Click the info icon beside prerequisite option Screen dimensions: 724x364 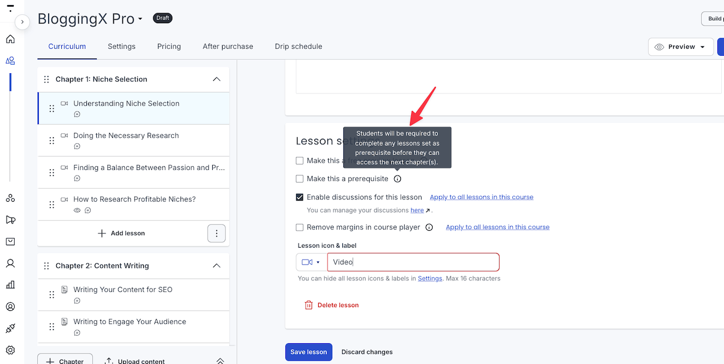tap(398, 179)
